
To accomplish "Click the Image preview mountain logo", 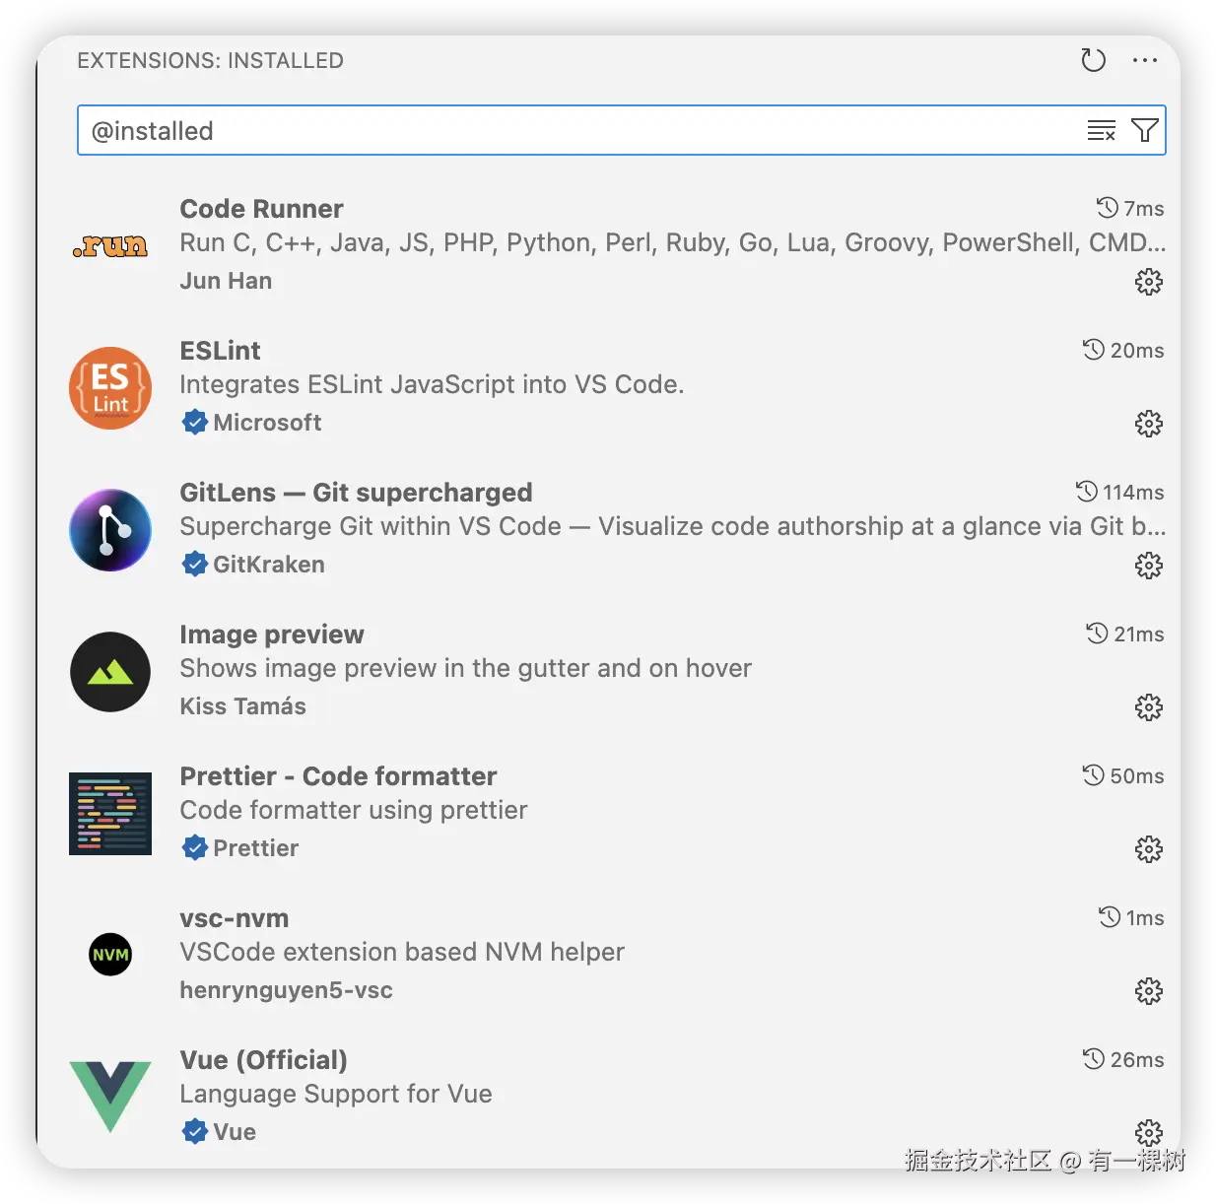I will click(110, 672).
